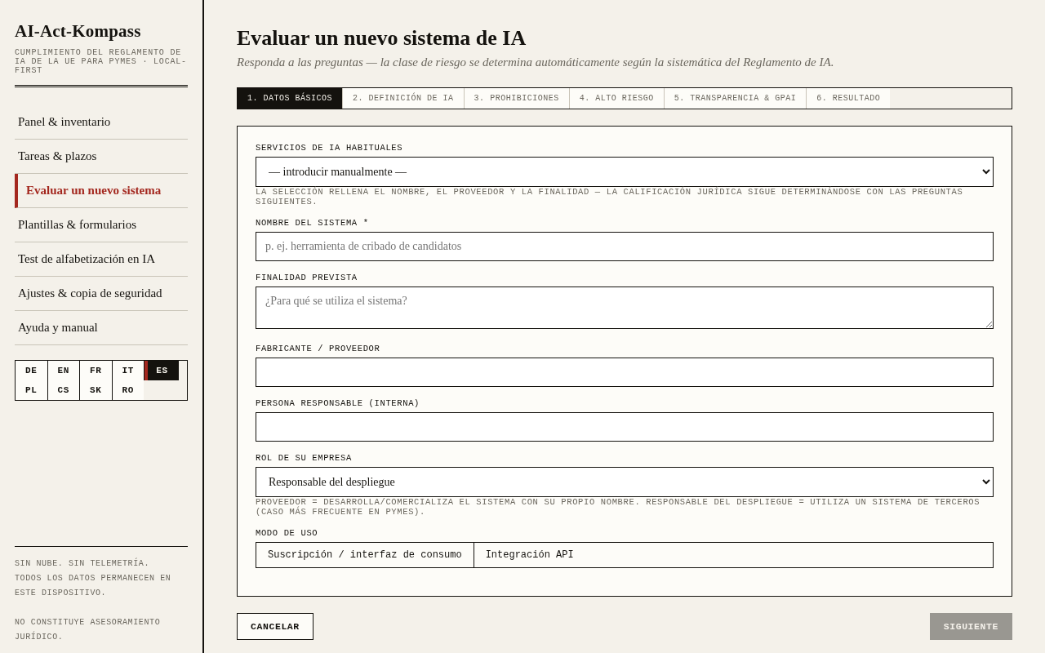1045x653 pixels.
Task: Choose Suscripción / interfaz de consumo mode
Action: click(x=365, y=555)
